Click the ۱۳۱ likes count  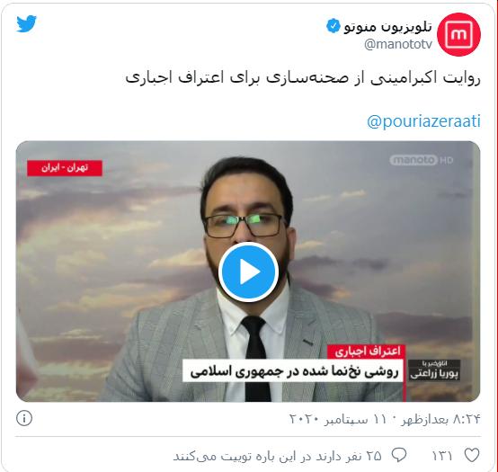(x=441, y=456)
